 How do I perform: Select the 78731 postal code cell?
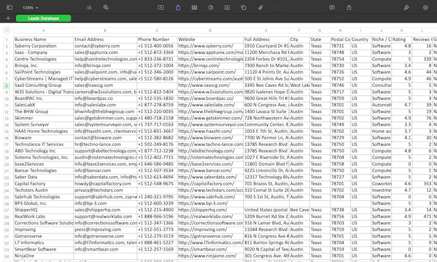point(340,46)
